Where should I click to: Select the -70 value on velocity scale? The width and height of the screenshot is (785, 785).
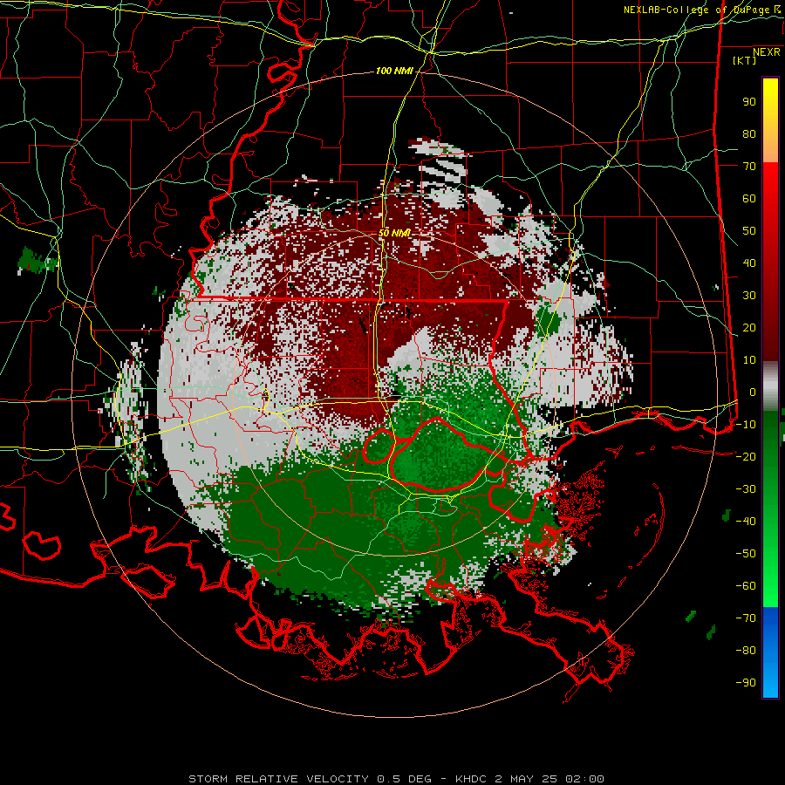tap(746, 618)
